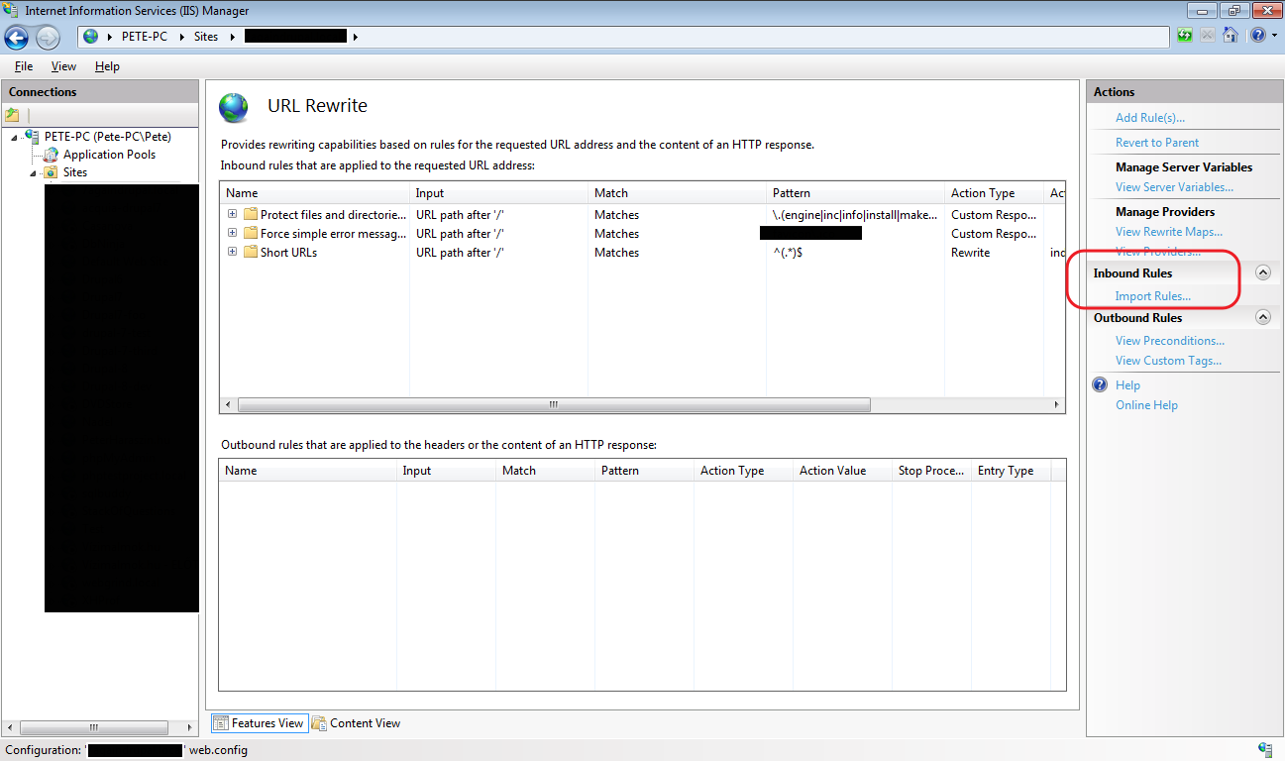1285x761 pixels.
Task: Expand the Force simple error message rule
Action: pos(233,233)
